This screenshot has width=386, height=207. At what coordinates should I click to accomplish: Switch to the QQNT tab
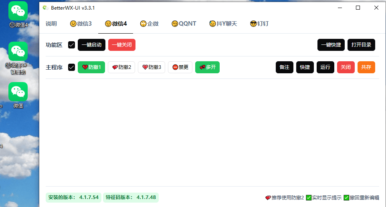pos(184,24)
